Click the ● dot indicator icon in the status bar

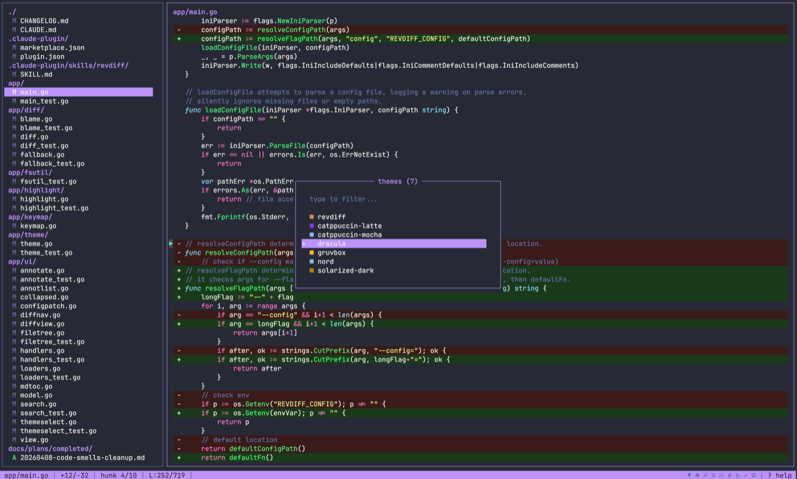point(697,474)
